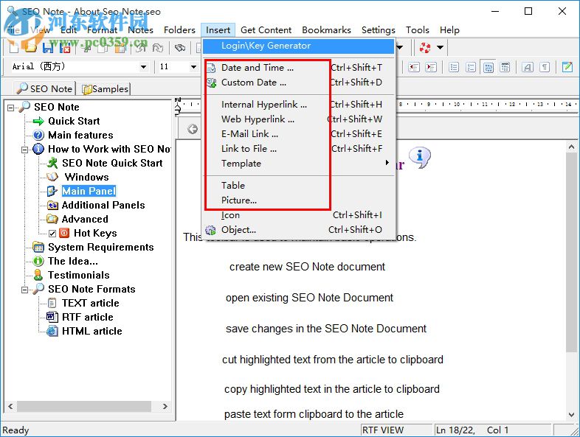Create a new document with the blank page icon

pyautogui.click(x=14, y=47)
